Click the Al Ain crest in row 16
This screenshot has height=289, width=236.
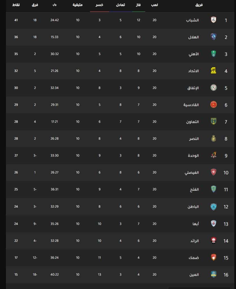click(x=213, y=274)
